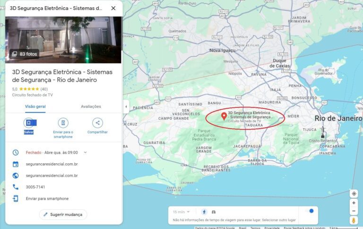Image resolution: width=363 pixels, height=229 pixels.
Task: Click the 'Selecionar outro lugar' link
Action: pyautogui.click(x=279, y=220)
